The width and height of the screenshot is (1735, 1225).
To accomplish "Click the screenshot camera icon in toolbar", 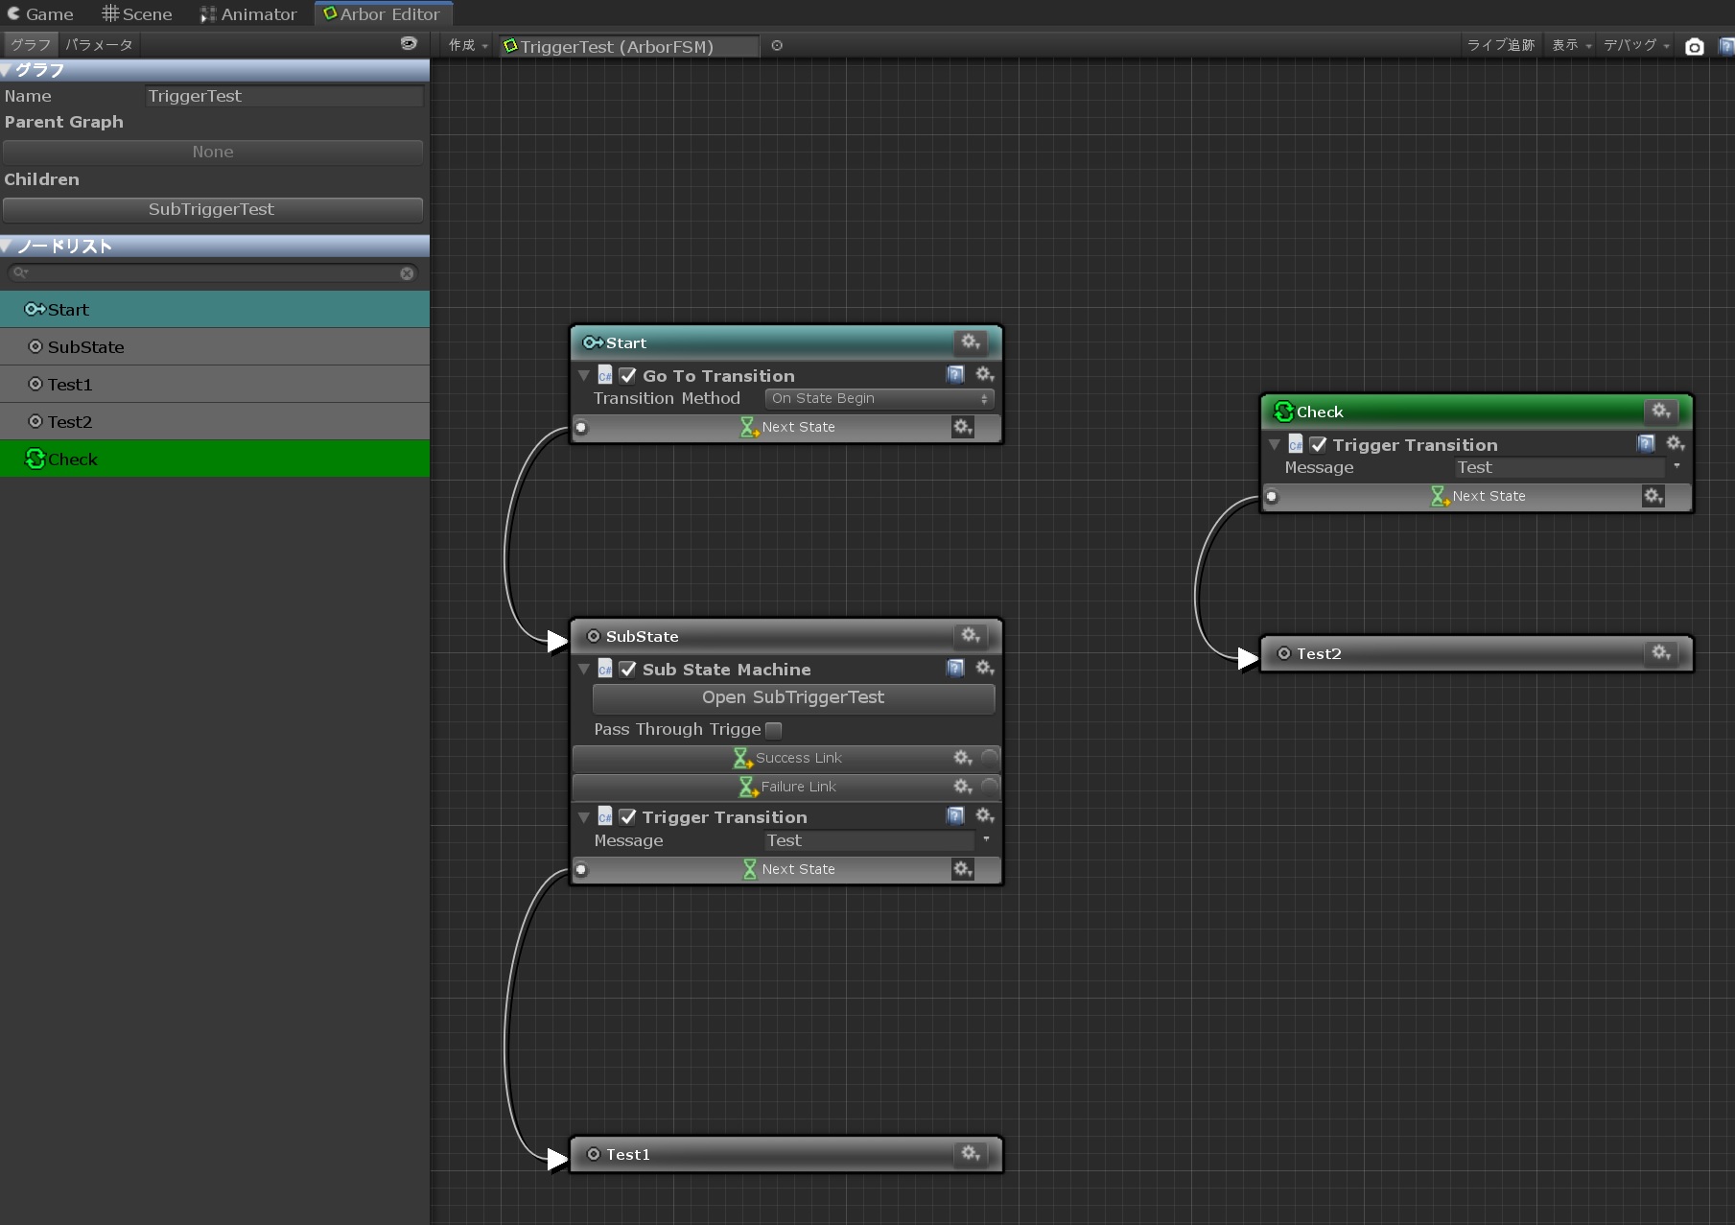I will point(1694,46).
